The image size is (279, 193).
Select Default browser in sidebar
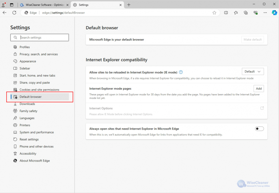pos(40,97)
